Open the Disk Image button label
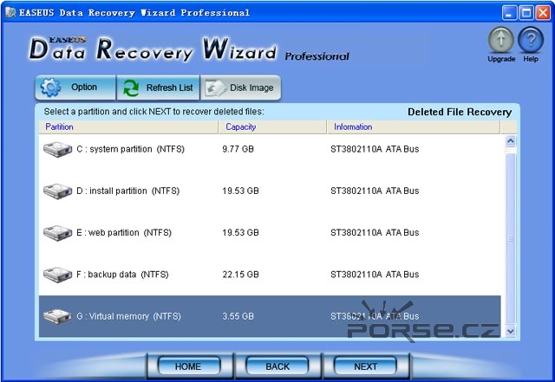The width and height of the screenshot is (555, 382). coord(251,87)
